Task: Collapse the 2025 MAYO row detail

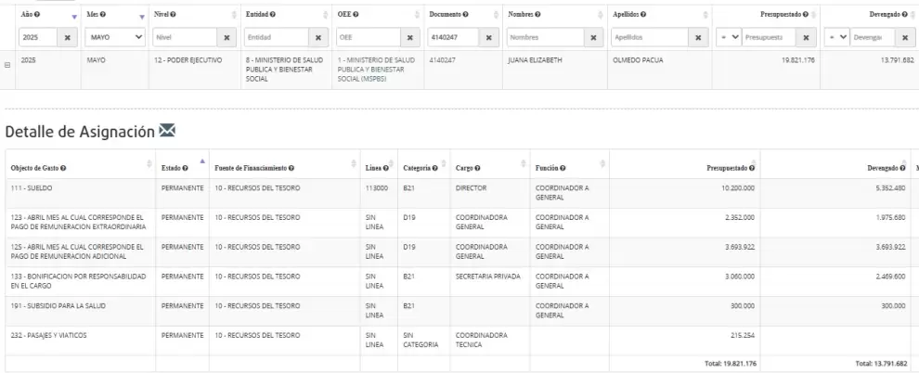Action: [x=7, y=65]
